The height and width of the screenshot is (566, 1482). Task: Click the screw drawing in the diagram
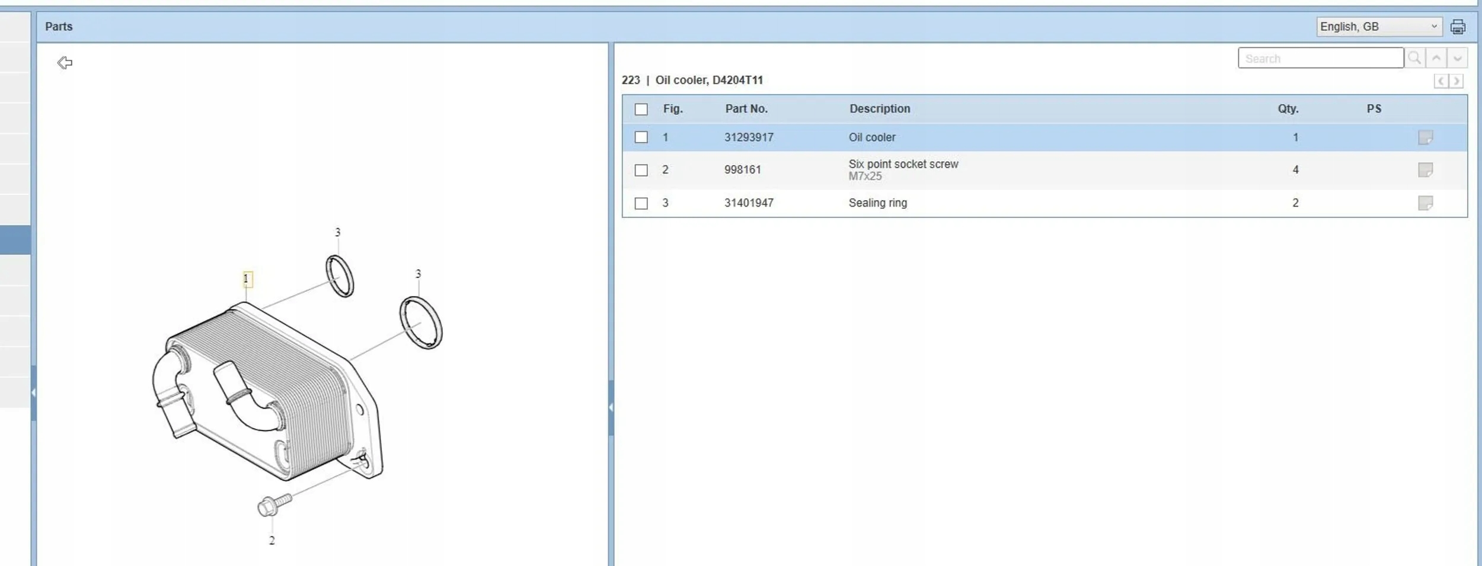pyautogui.click(x=274, y=506)
